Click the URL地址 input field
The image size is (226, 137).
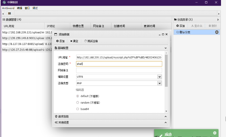click(x=119, y=57)
